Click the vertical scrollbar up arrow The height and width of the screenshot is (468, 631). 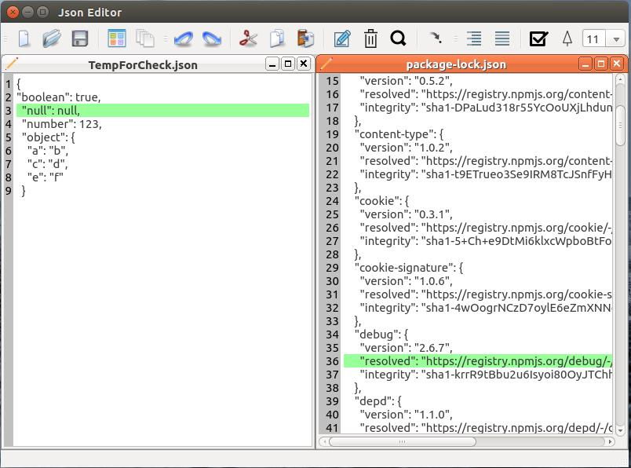point(620,79)
